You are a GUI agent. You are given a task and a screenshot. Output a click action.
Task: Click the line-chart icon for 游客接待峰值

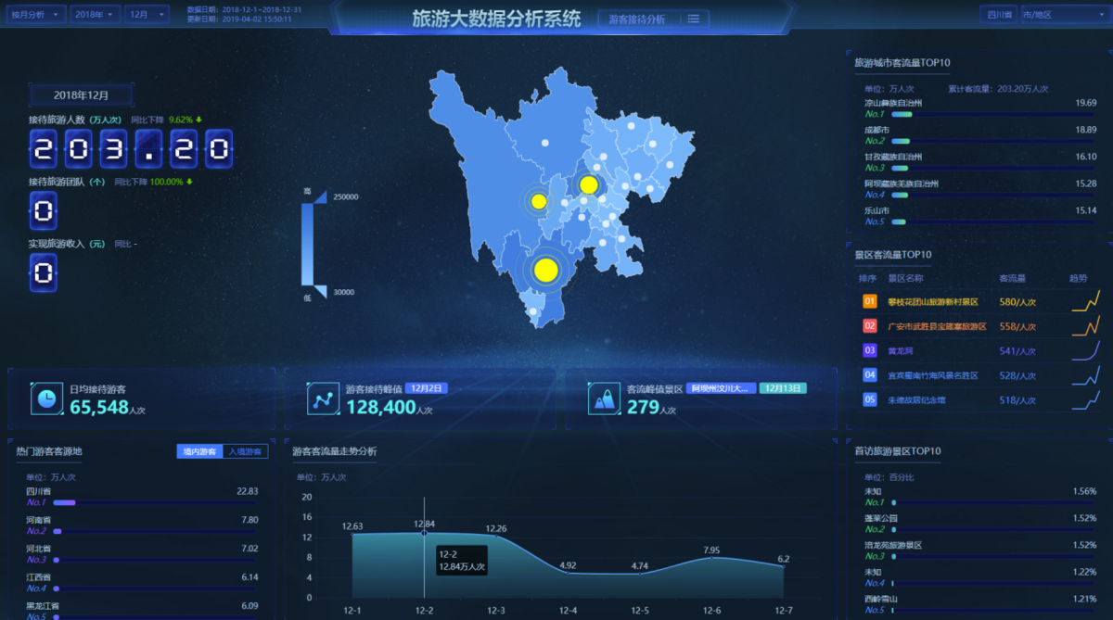tap(324, 399)
